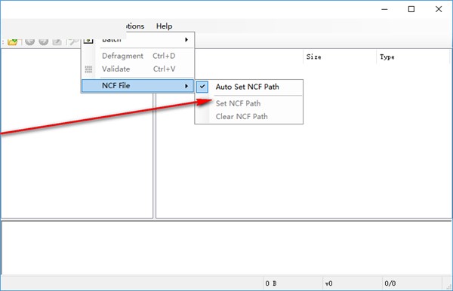Screen dimensions: 453x291
Task: Select Set NCF Path entry
Action: (238, 103)
